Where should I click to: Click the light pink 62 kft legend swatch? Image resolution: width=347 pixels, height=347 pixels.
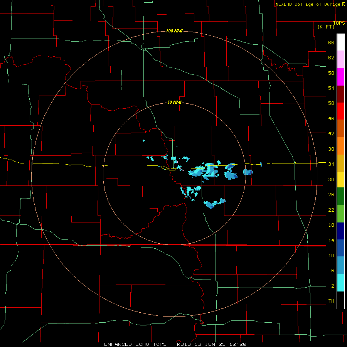(x=340, y=59)
